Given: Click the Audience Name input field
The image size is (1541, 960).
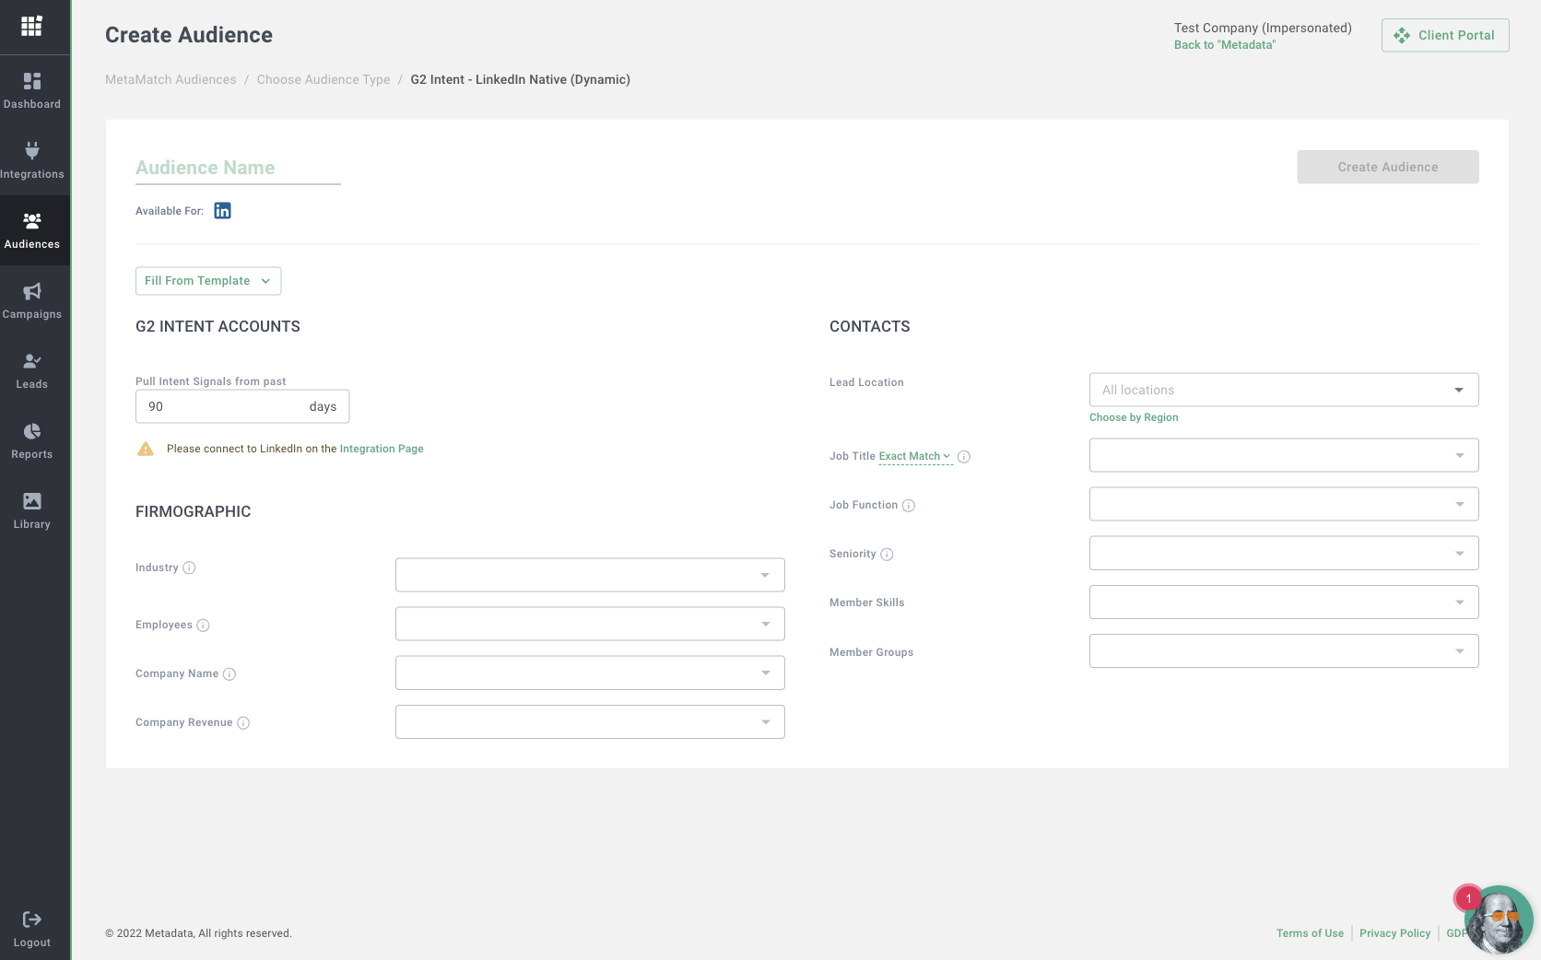Looking at the screenshot, I should [238, 168].
